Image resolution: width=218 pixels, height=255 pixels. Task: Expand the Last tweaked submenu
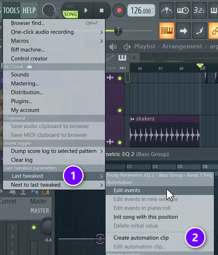point(54,176)
